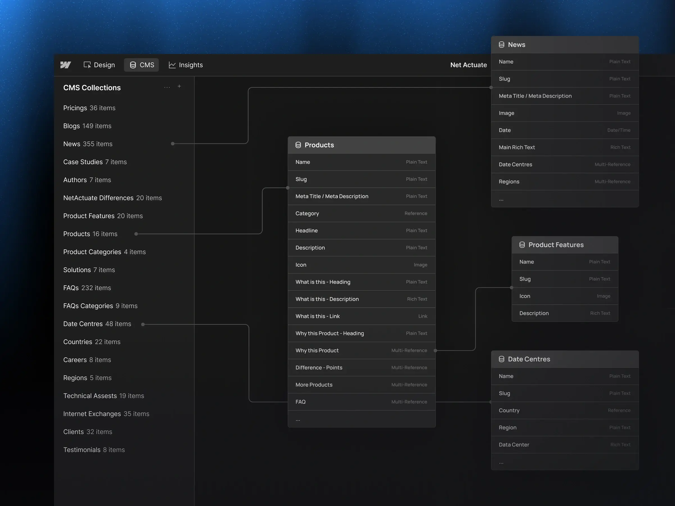Expand more fields ellipsis in Products card
The height and width of the screenshot is (506, 675).
pos(362,419)
